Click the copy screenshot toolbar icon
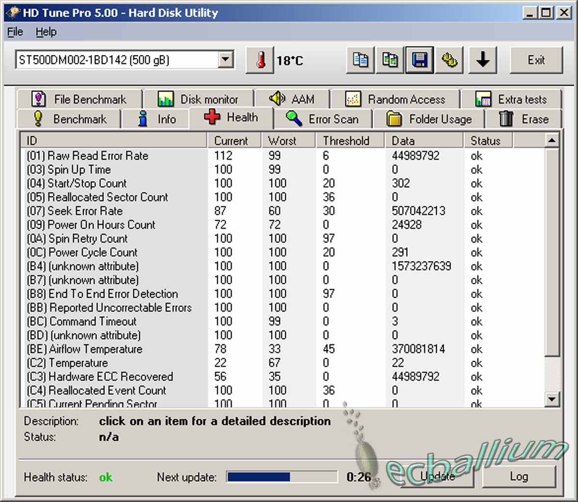This screenshot has width=578, height=502. pos(390,60)
